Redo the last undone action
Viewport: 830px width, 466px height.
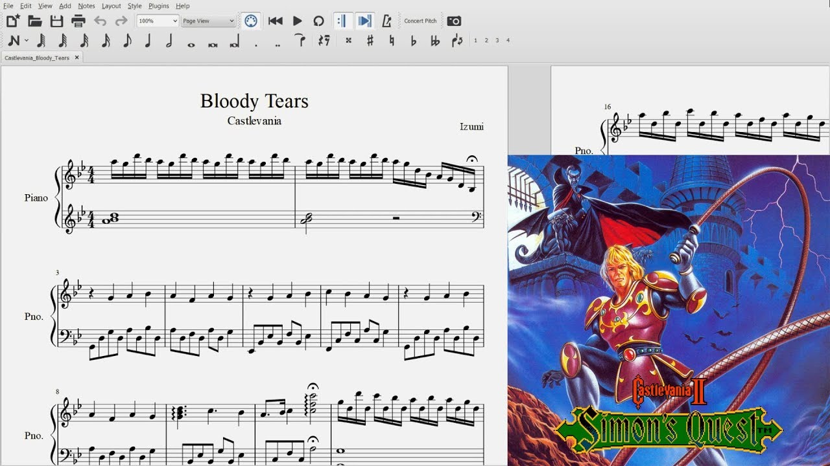[121, 21]
